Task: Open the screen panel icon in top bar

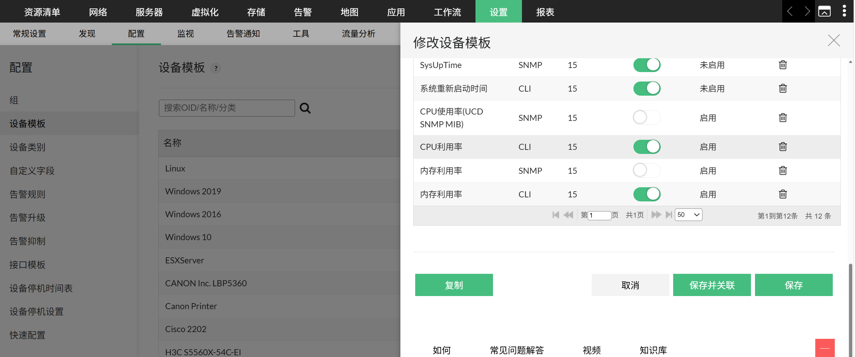Action: (824, 11)
